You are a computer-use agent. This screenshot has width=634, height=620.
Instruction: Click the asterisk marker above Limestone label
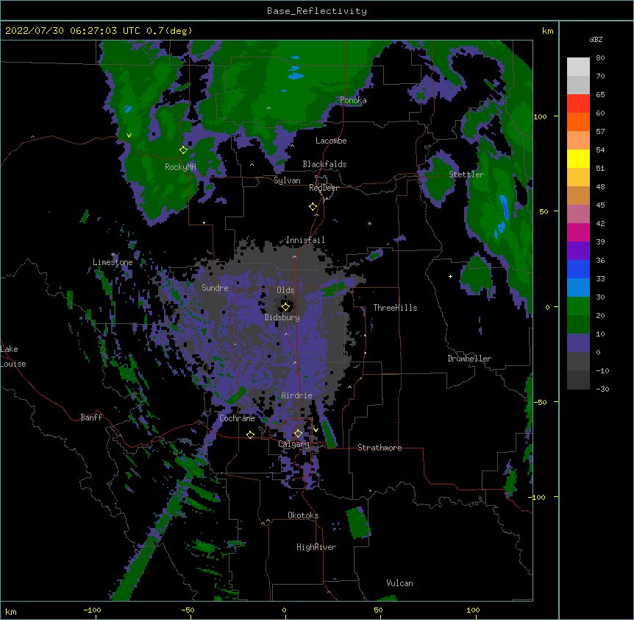point(113,255)
